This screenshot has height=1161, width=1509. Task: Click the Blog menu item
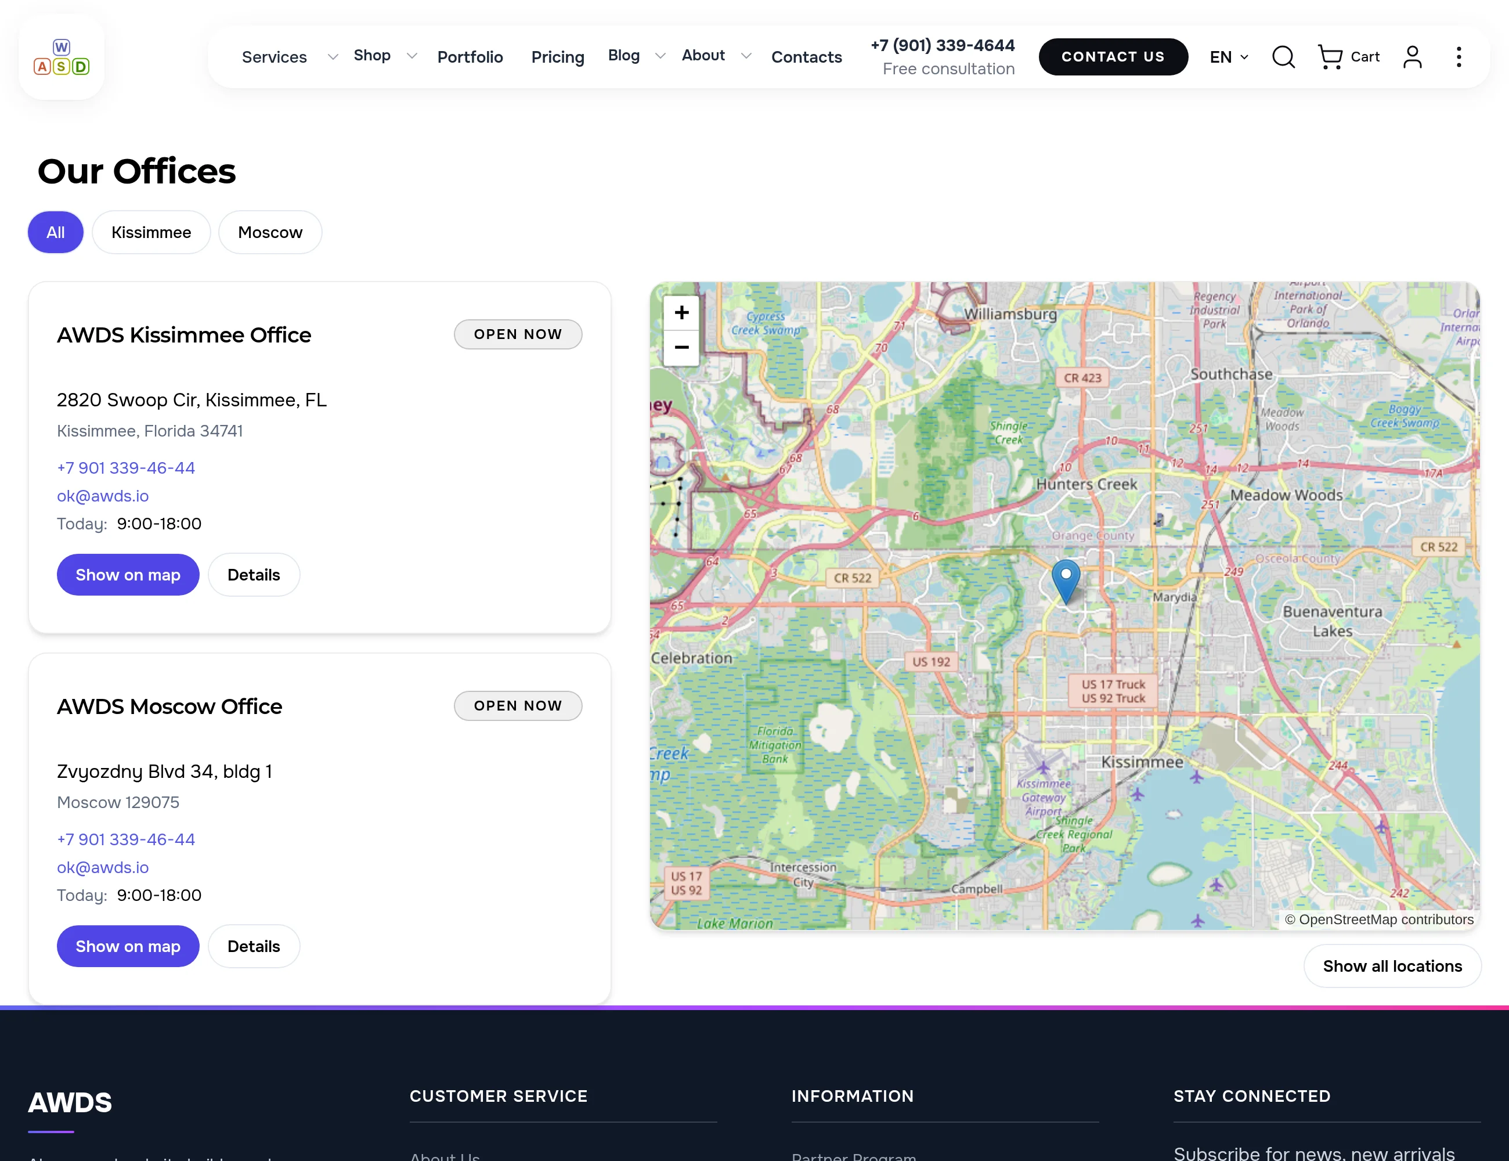click(624, 55)
